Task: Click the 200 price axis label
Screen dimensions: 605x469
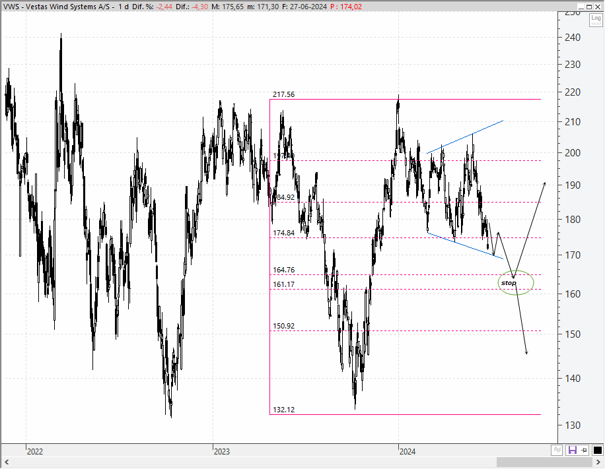Action: point(573,152)
